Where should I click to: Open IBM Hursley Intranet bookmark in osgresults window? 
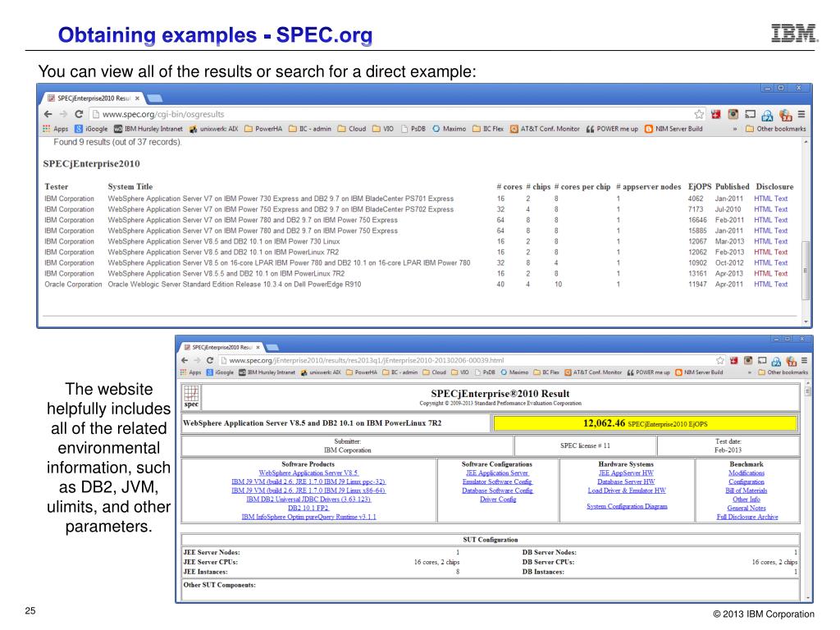click(x=148, y=129)
